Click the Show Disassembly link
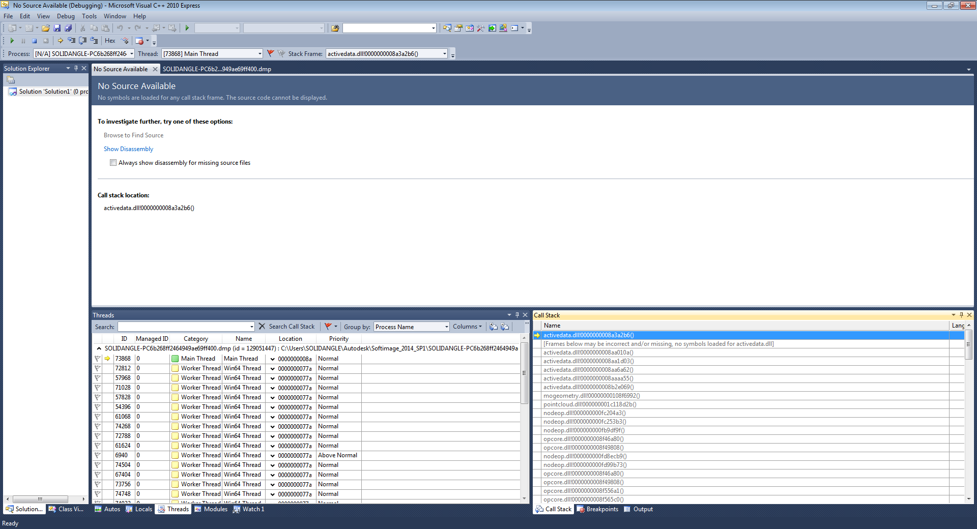This screenshot has width=977, height=529. (x=128, y=149)
